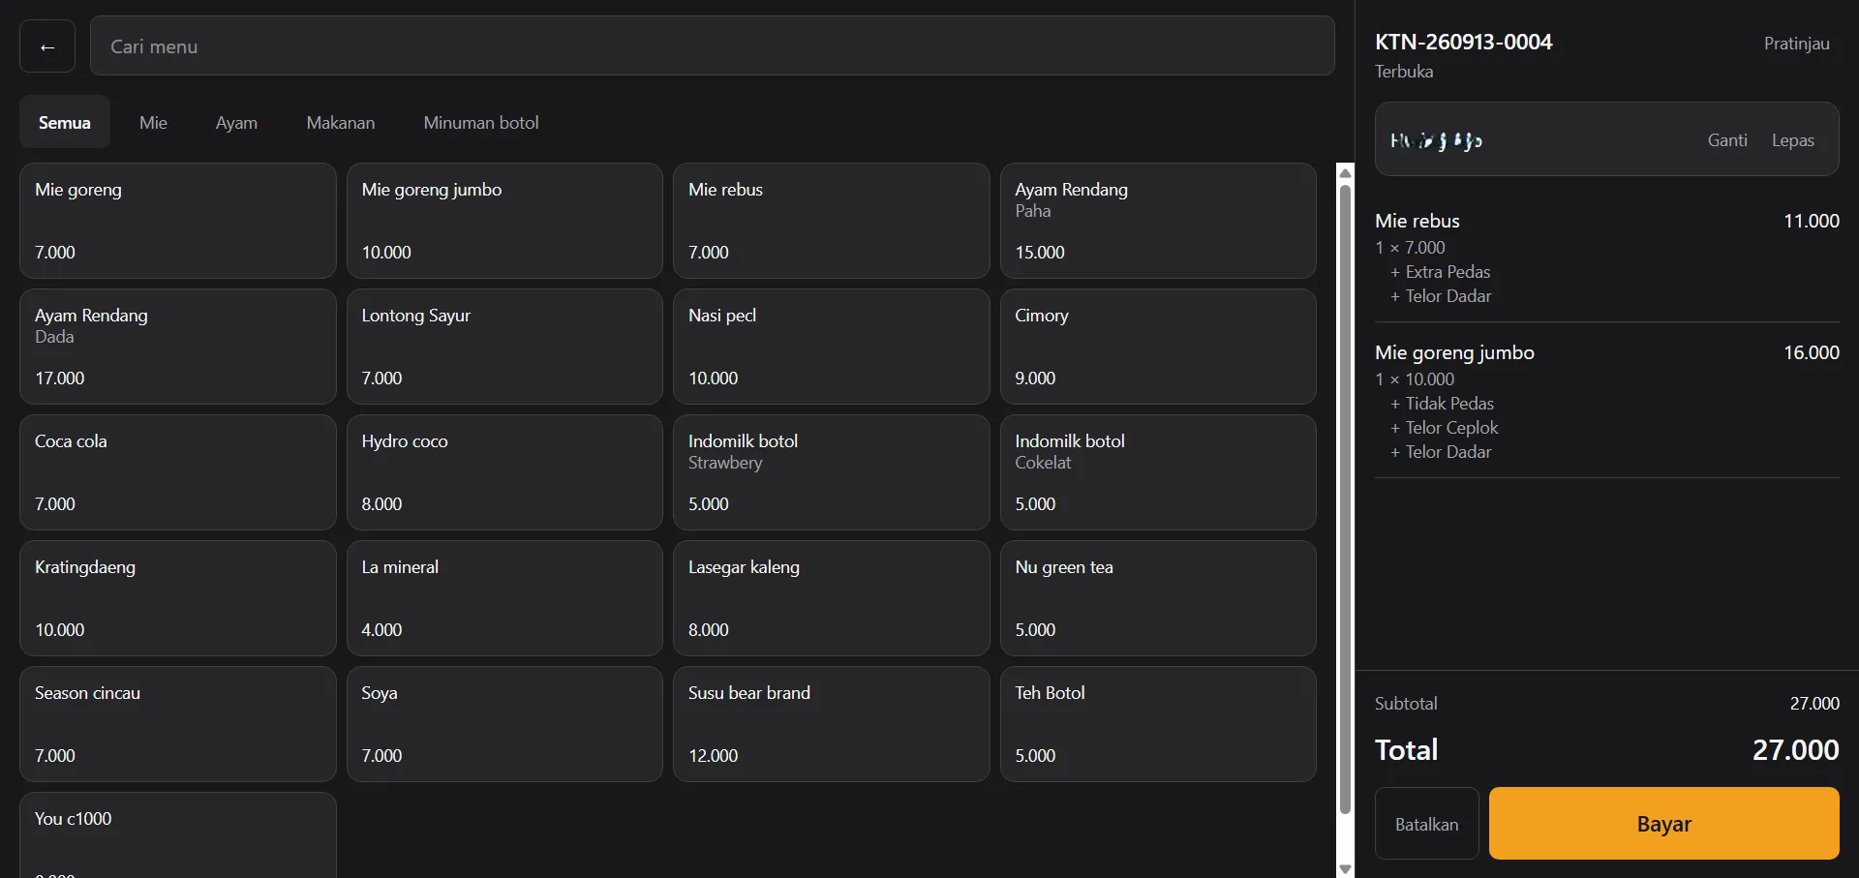Focus the Cari menu search field
1859x878 pixels.
712,45
